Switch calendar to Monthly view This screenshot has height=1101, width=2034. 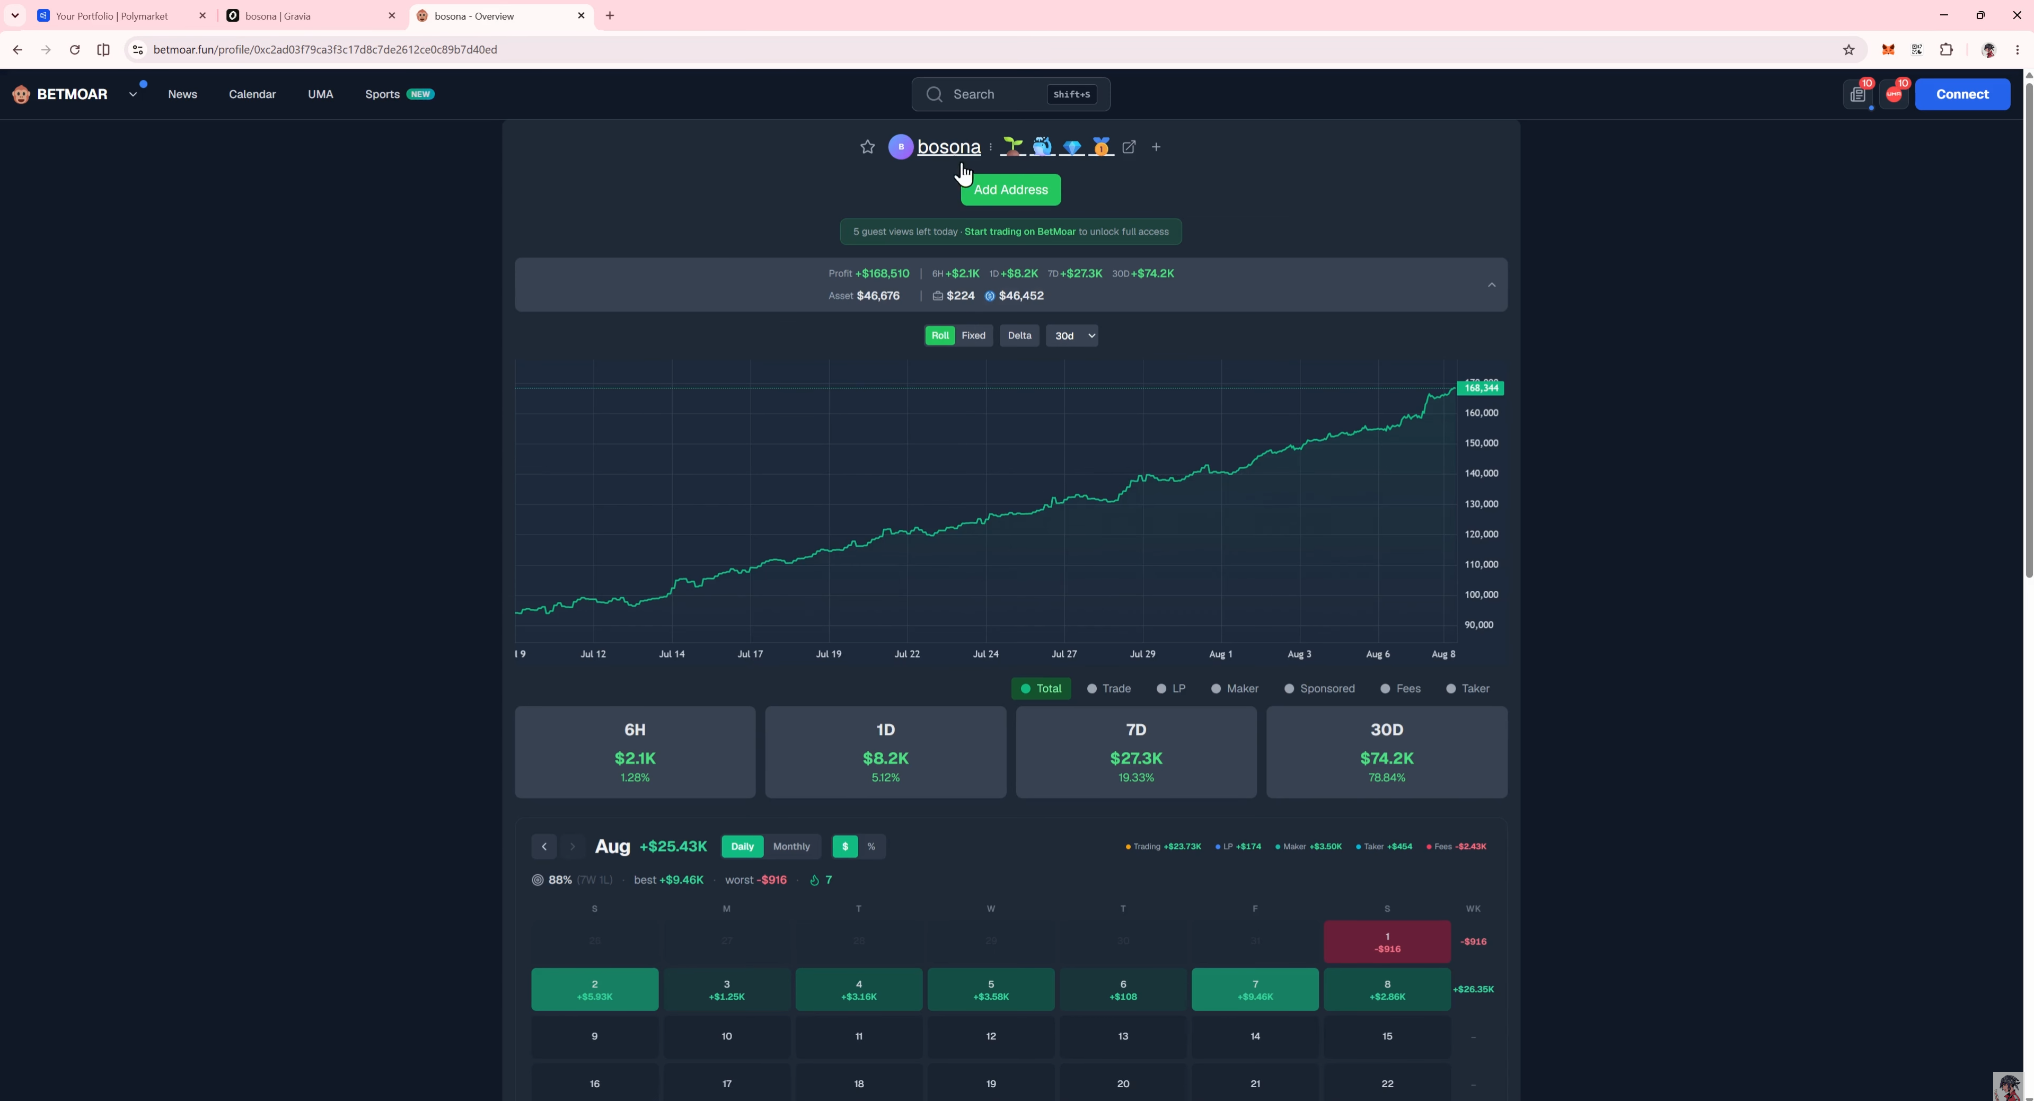tap(791, 847)
